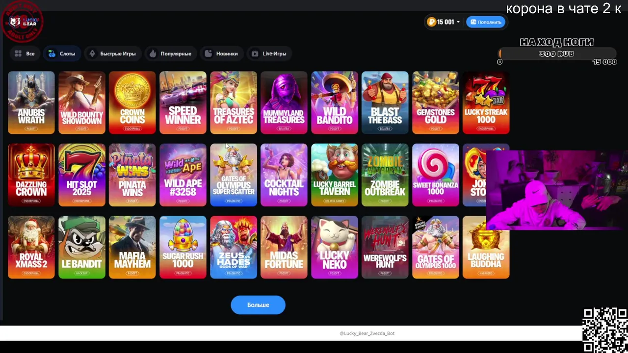Open the Hit Slot 2025 game
628x353 pixels.
coord(82,175)
